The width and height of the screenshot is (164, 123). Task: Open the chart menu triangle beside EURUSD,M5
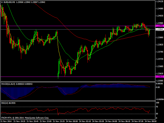[2, 2]
